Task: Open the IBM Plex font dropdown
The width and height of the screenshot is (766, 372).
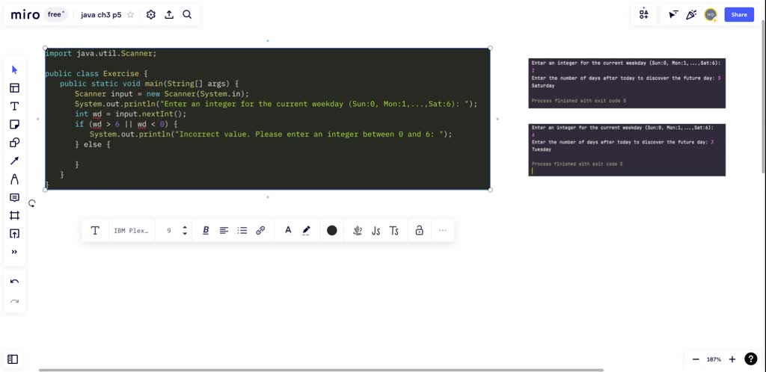Action: (x=132, y=231)
